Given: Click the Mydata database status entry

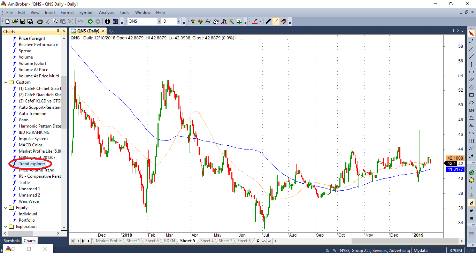Looking at the screenshot, I should [x=421, y=250].
